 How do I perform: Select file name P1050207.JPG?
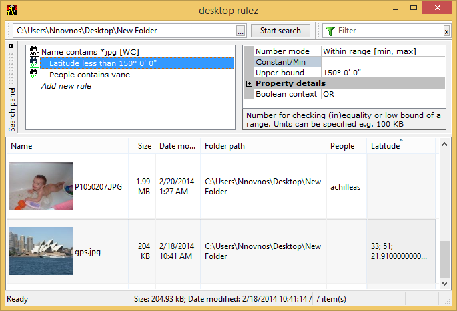(99, 187)
